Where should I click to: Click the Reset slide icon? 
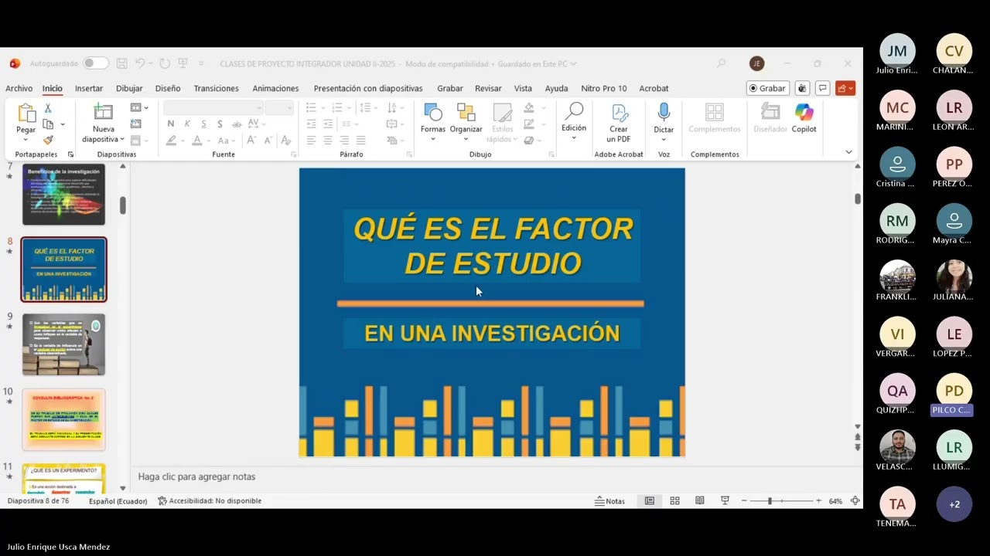tap(136, 124)
